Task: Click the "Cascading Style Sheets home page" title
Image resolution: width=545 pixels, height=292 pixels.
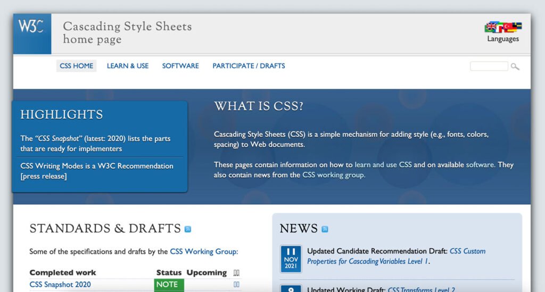Action: tap(127, 32)
